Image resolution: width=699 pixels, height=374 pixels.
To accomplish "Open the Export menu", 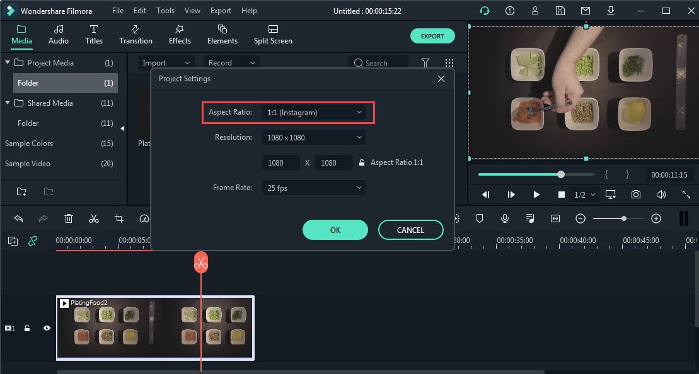I will click(221, 10).
